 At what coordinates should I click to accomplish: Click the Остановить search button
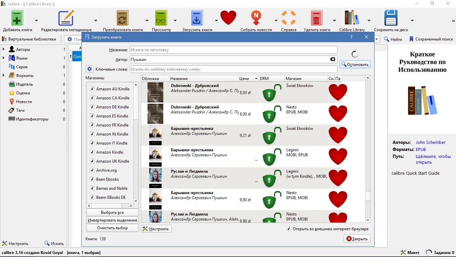click(x=355, y=65)
